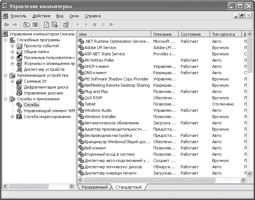The width and height of the screenshot is (255, 200).
Task: Collapse the Служебные программы tree node
Action: coord(6,40)
